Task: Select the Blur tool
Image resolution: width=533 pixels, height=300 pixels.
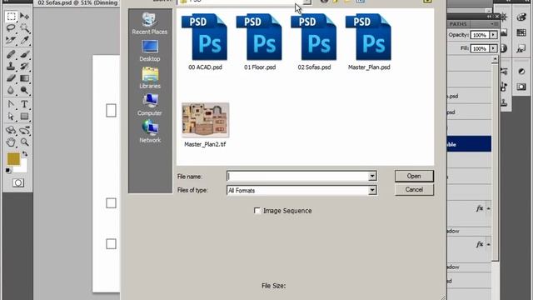Action: (11, 90)
